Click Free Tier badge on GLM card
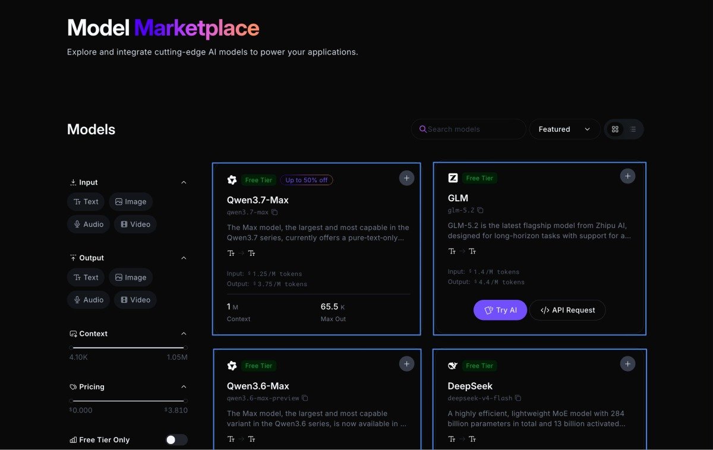The height and width of the screenshot is (450, 713). (479, 178)
